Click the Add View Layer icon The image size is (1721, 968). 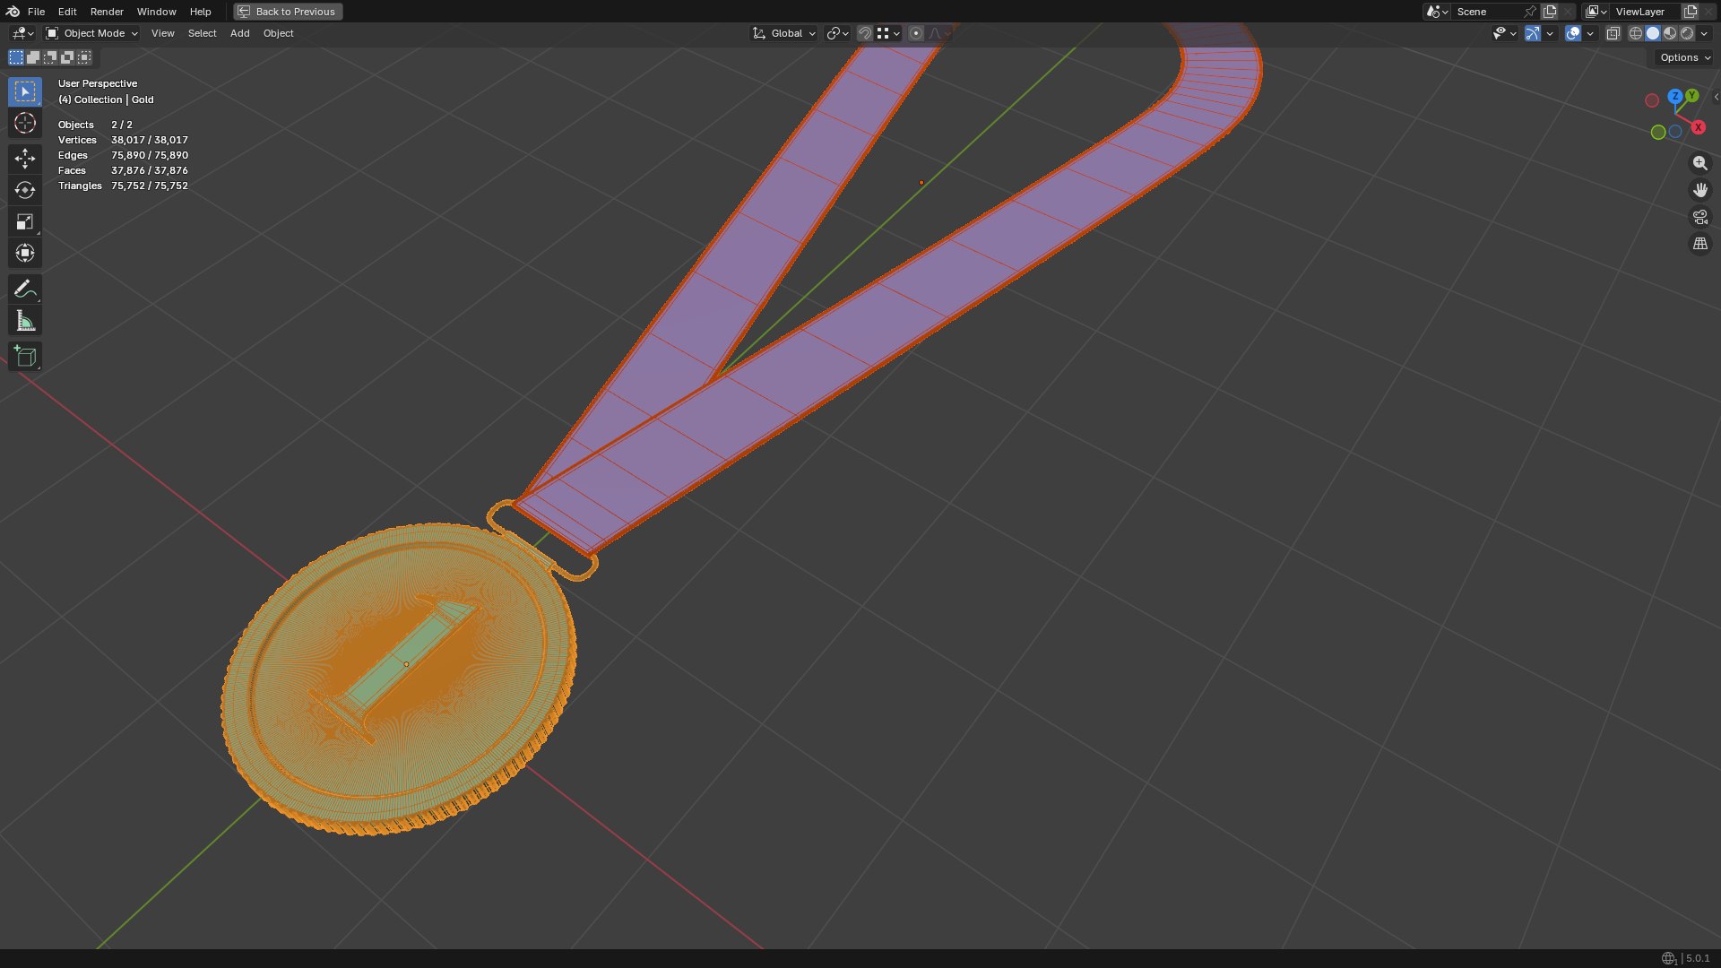point(1691,12)
